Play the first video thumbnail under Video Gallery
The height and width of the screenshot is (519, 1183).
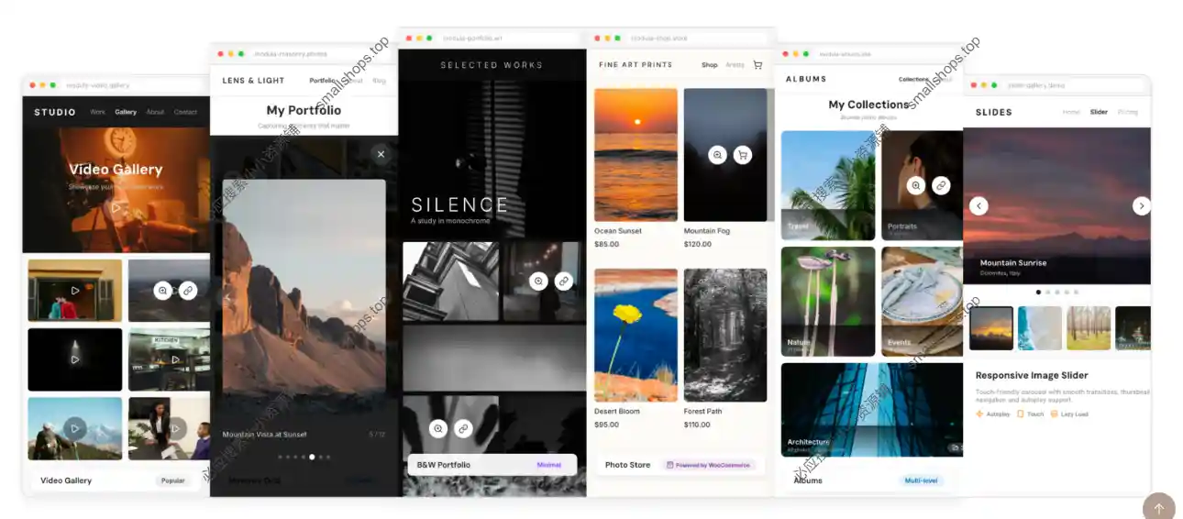tap(75, 291)
